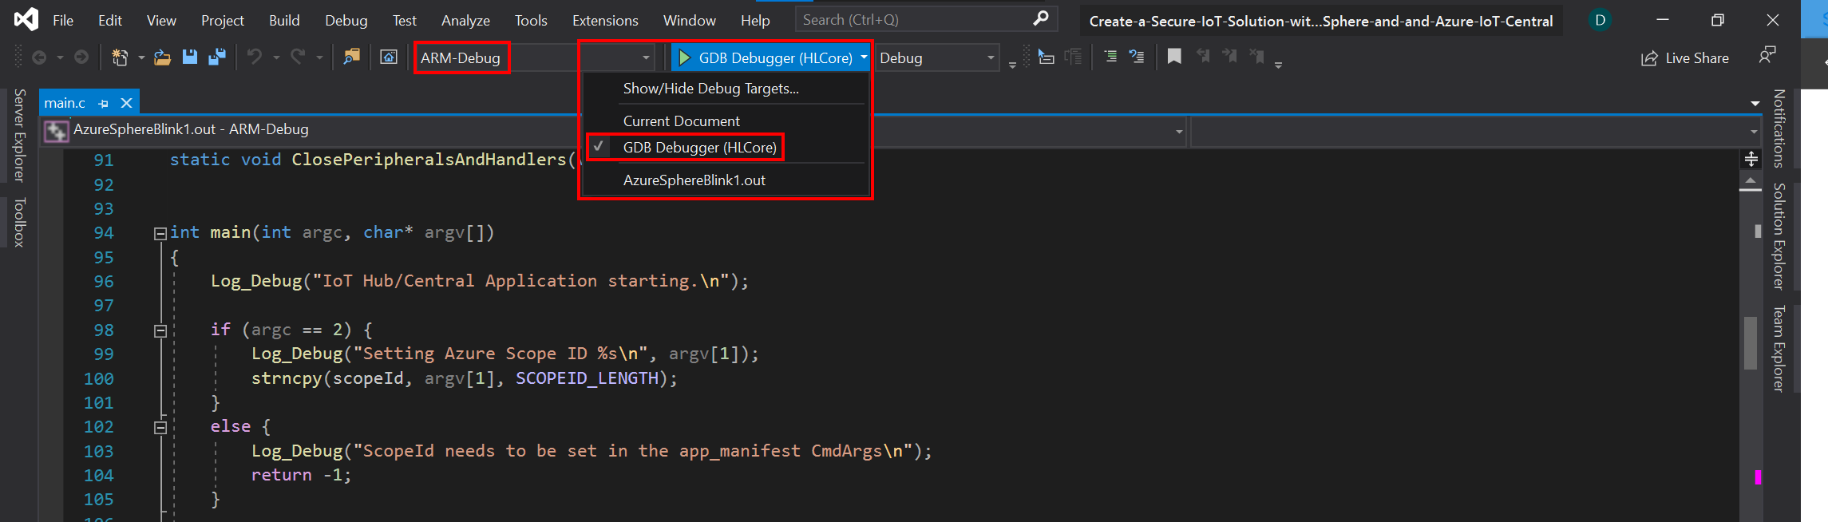The image size is (1828, 522).
Task: Open the Redo history dropdown arrow
Action: (x=319, y=58)
